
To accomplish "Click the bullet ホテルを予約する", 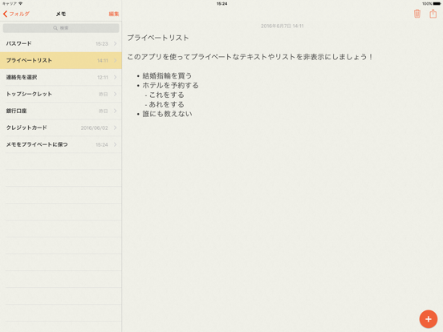I will (x=170, y=85).
